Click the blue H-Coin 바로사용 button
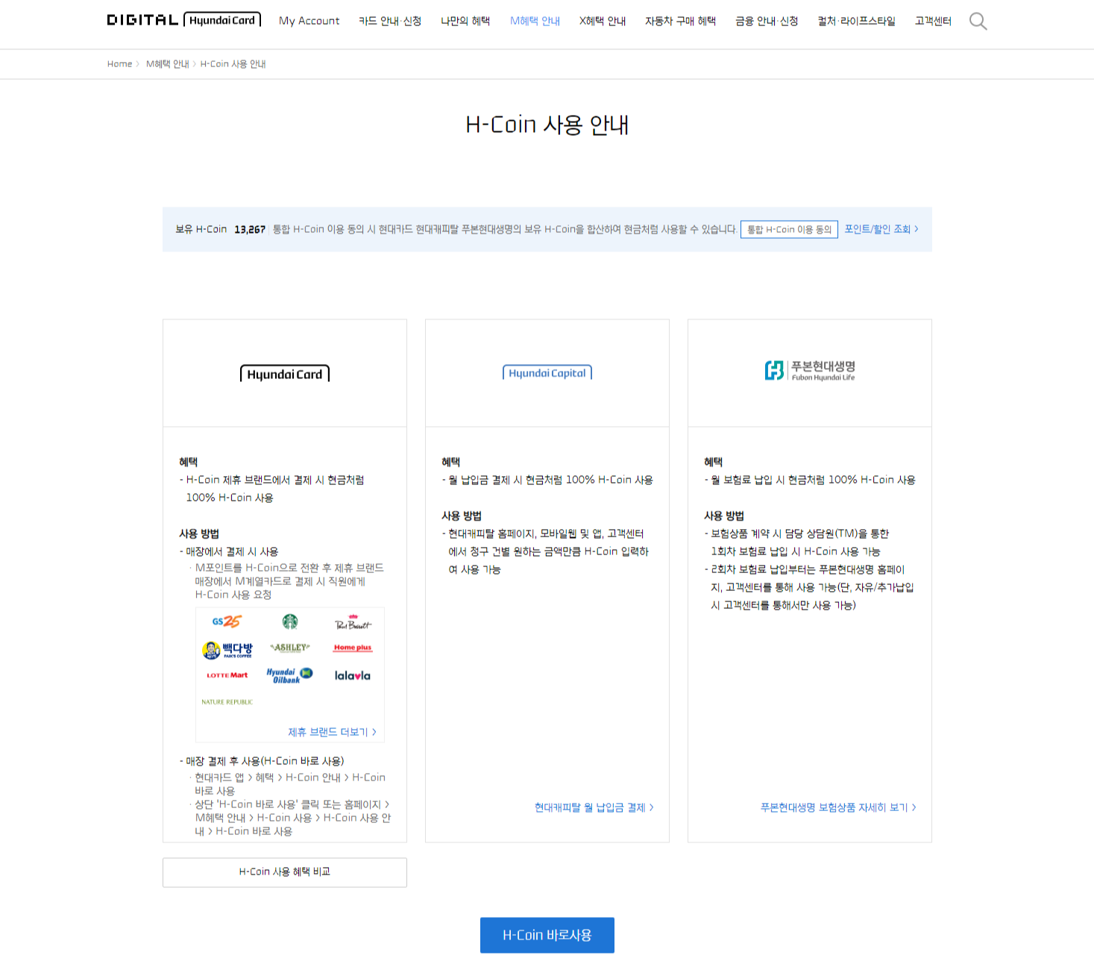Image resolution: width=1094 pixels, height=970 pixels. pyautogui.click(x=547, y=935)
